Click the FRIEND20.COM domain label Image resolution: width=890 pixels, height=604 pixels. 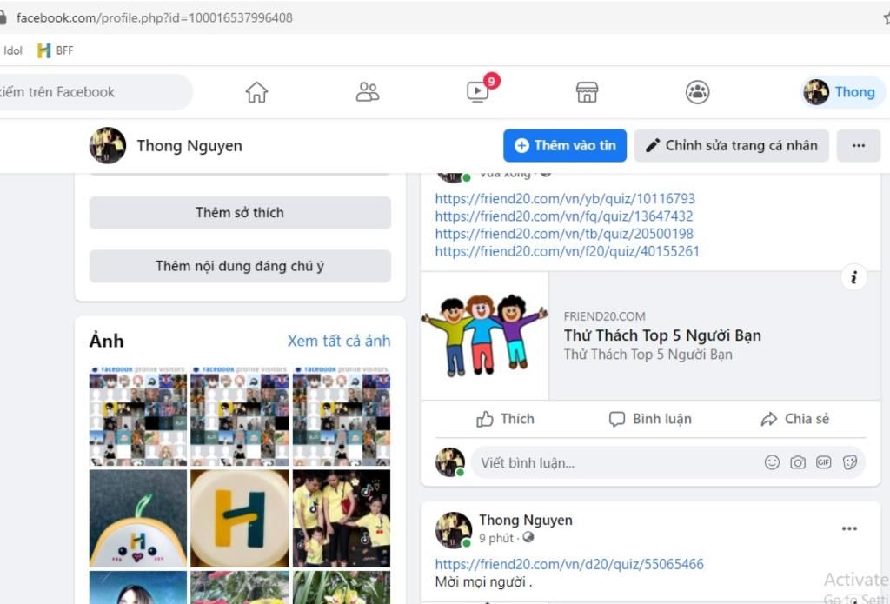(x=605, y=316)
